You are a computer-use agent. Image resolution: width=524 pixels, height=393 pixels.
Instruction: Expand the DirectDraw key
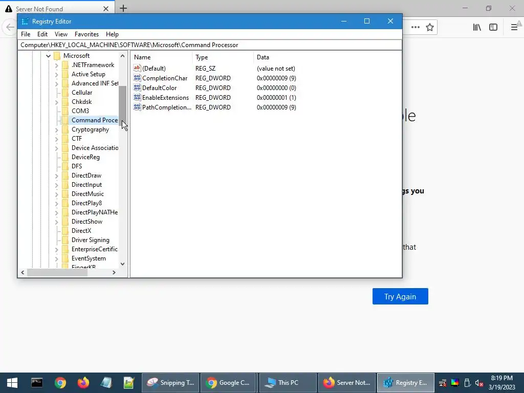(56, 176)
